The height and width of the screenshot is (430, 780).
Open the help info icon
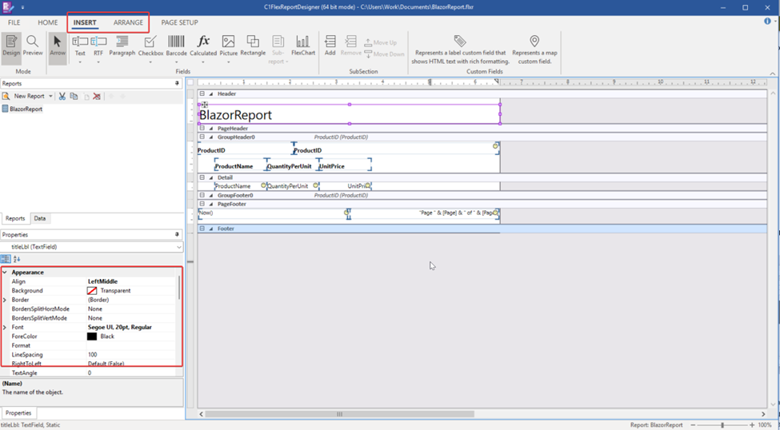coord(767,21)
